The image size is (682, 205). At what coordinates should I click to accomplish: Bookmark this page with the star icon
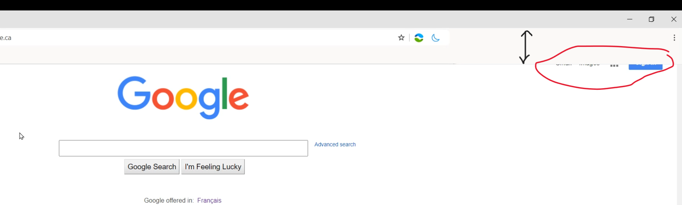401,38
